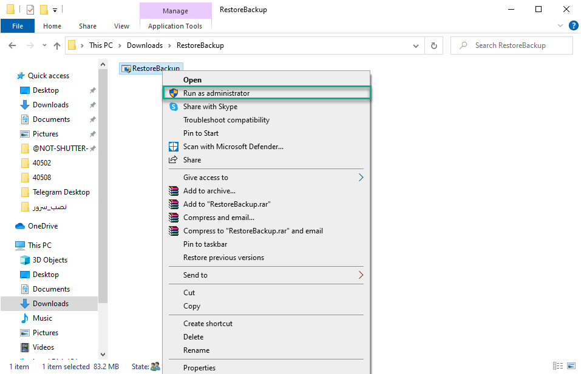Choose Open from the context menu
Viewport: 581px width, 374px height.
coord(267,80)
